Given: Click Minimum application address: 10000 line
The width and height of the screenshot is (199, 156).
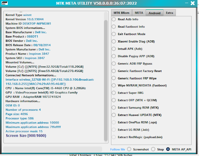Looking at the screenshot, I should click(32, 123).
